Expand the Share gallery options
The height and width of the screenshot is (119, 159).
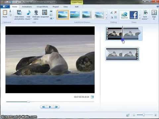pos(140,18)
